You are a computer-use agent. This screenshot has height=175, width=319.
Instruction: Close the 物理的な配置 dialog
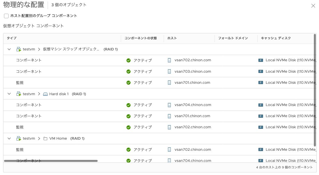pos(313,5)
